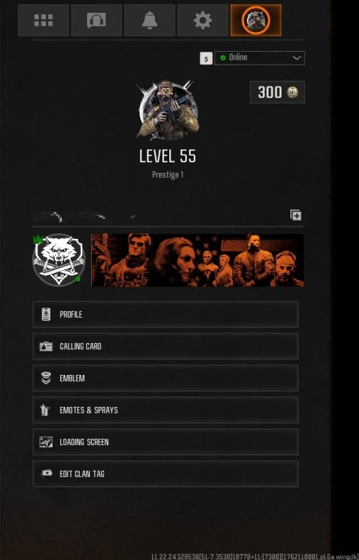
Task: Click the party count badge showing 5
Action: [206, 59]
